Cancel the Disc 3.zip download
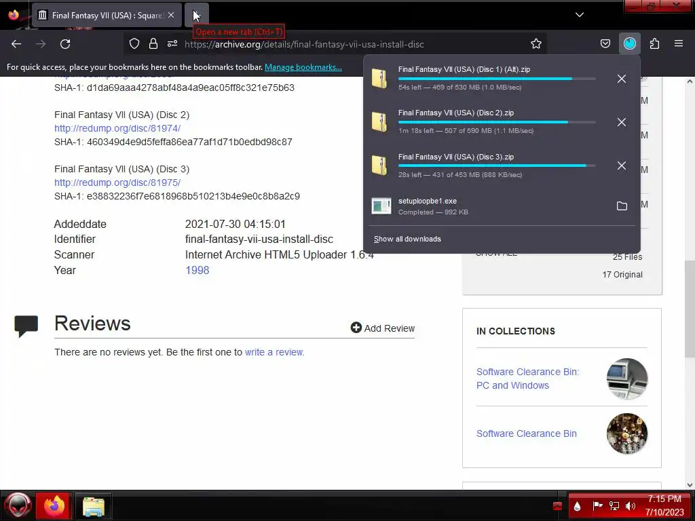The image size is (695, 521). [x=622, y=166]
